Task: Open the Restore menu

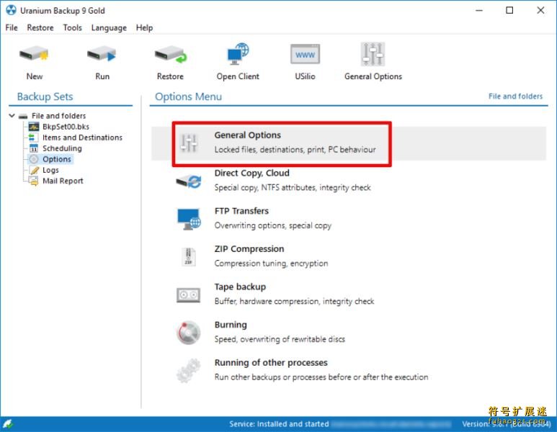Action: point(40,27)
